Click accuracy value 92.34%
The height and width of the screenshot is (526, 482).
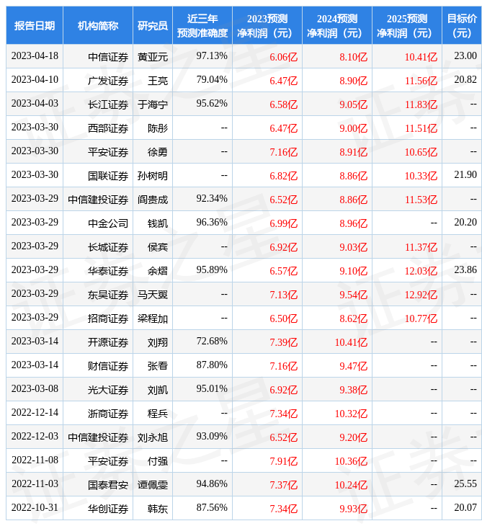point(212,199)
